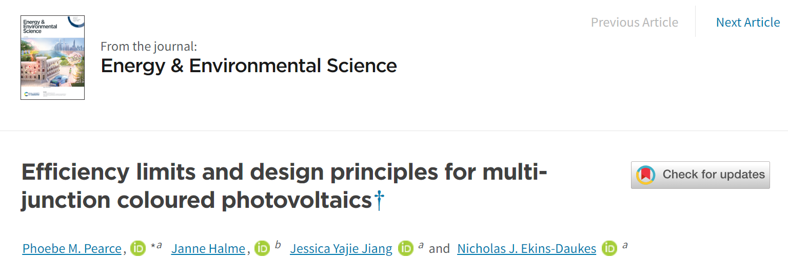Image resolution: width=788 pixels, height=280 pixels.
Task: Click the dagger footnote symbol after the title
Action: click(379, 200)
